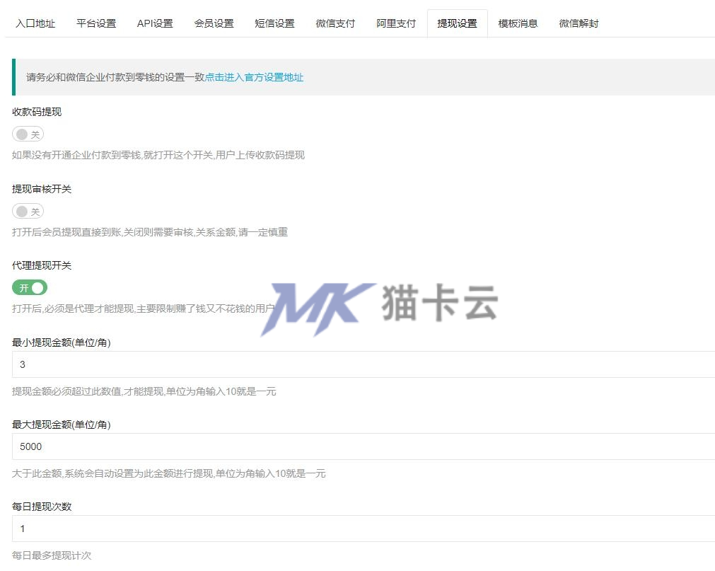The height and width of the screenshot is (571, 715).
Task: Select the 收款码提现 heading text
Action: 37,112
